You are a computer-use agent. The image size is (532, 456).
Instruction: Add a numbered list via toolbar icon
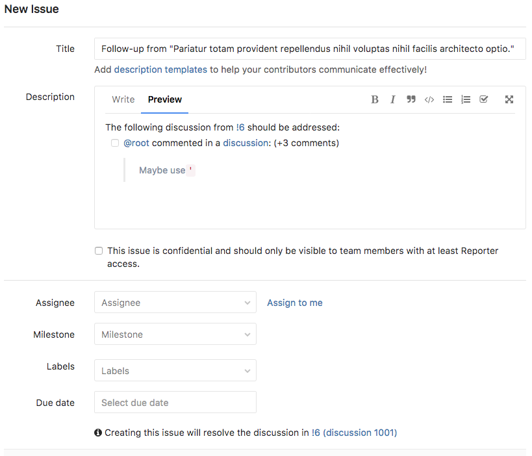[x=465, y=99]
